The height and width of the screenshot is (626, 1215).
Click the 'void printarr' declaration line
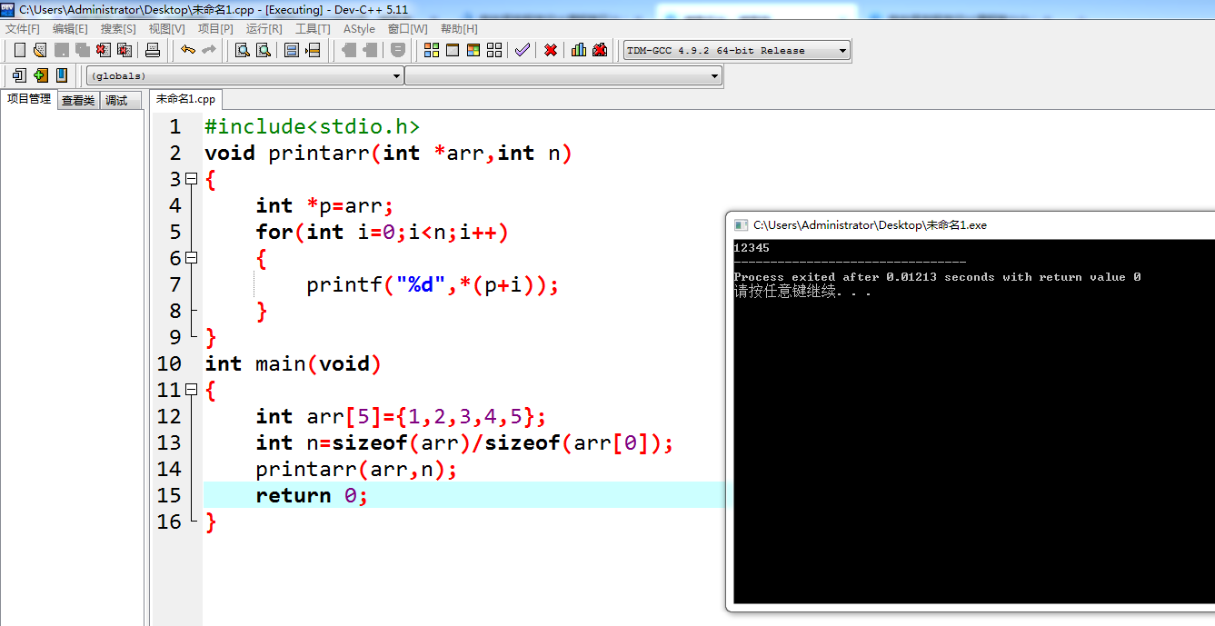tap(388, 153)
